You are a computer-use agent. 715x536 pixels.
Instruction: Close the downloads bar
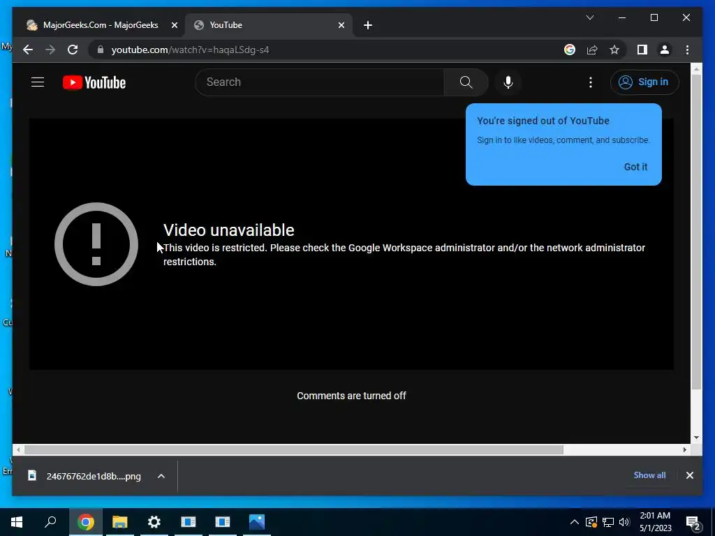(x=689, y=475)
